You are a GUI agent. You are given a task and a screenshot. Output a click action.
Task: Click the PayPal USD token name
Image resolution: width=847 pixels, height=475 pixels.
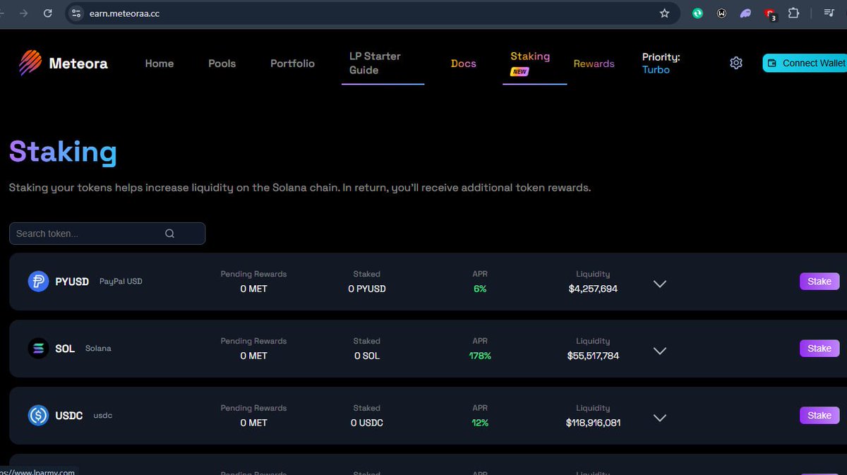pyautogui.click(x=121, y=281)
